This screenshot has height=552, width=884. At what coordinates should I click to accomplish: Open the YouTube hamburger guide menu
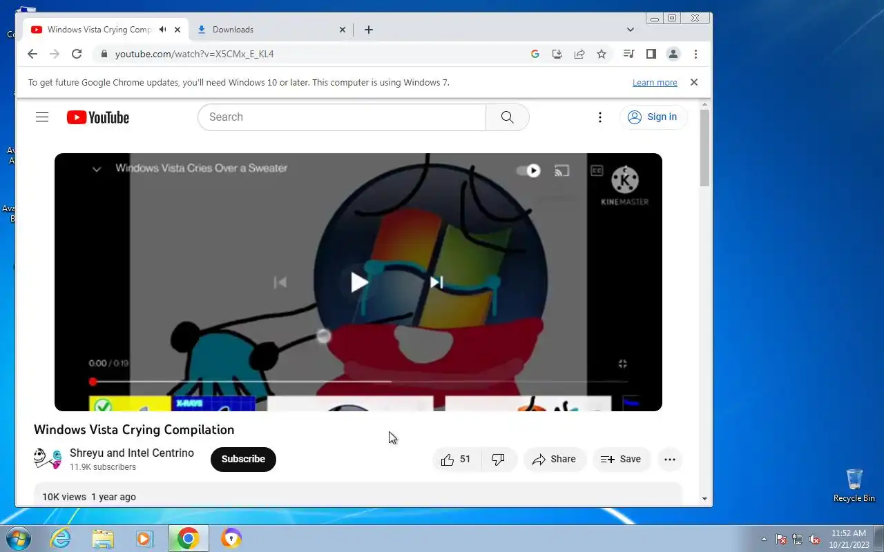point(42,117)
